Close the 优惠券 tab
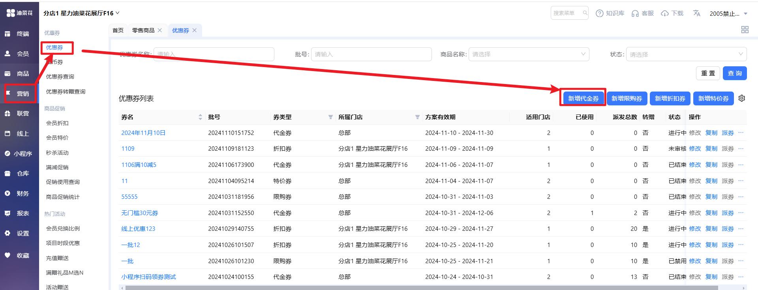758x290 pixels. (x=195, y=30)
